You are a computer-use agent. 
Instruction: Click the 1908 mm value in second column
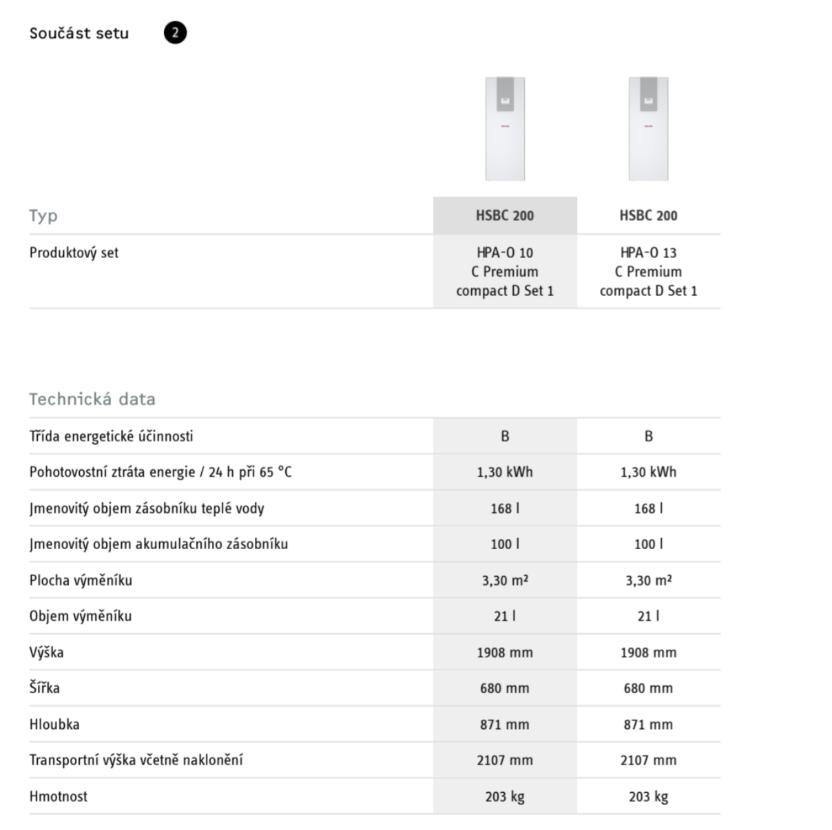[648, 652]
